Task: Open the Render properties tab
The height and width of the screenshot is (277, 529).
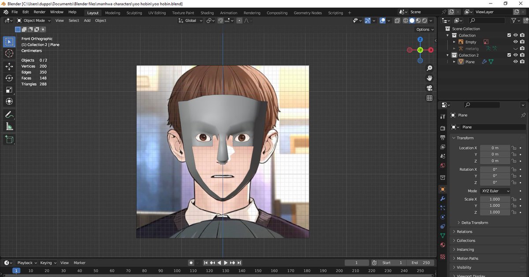Action: [x=443, y=128]
